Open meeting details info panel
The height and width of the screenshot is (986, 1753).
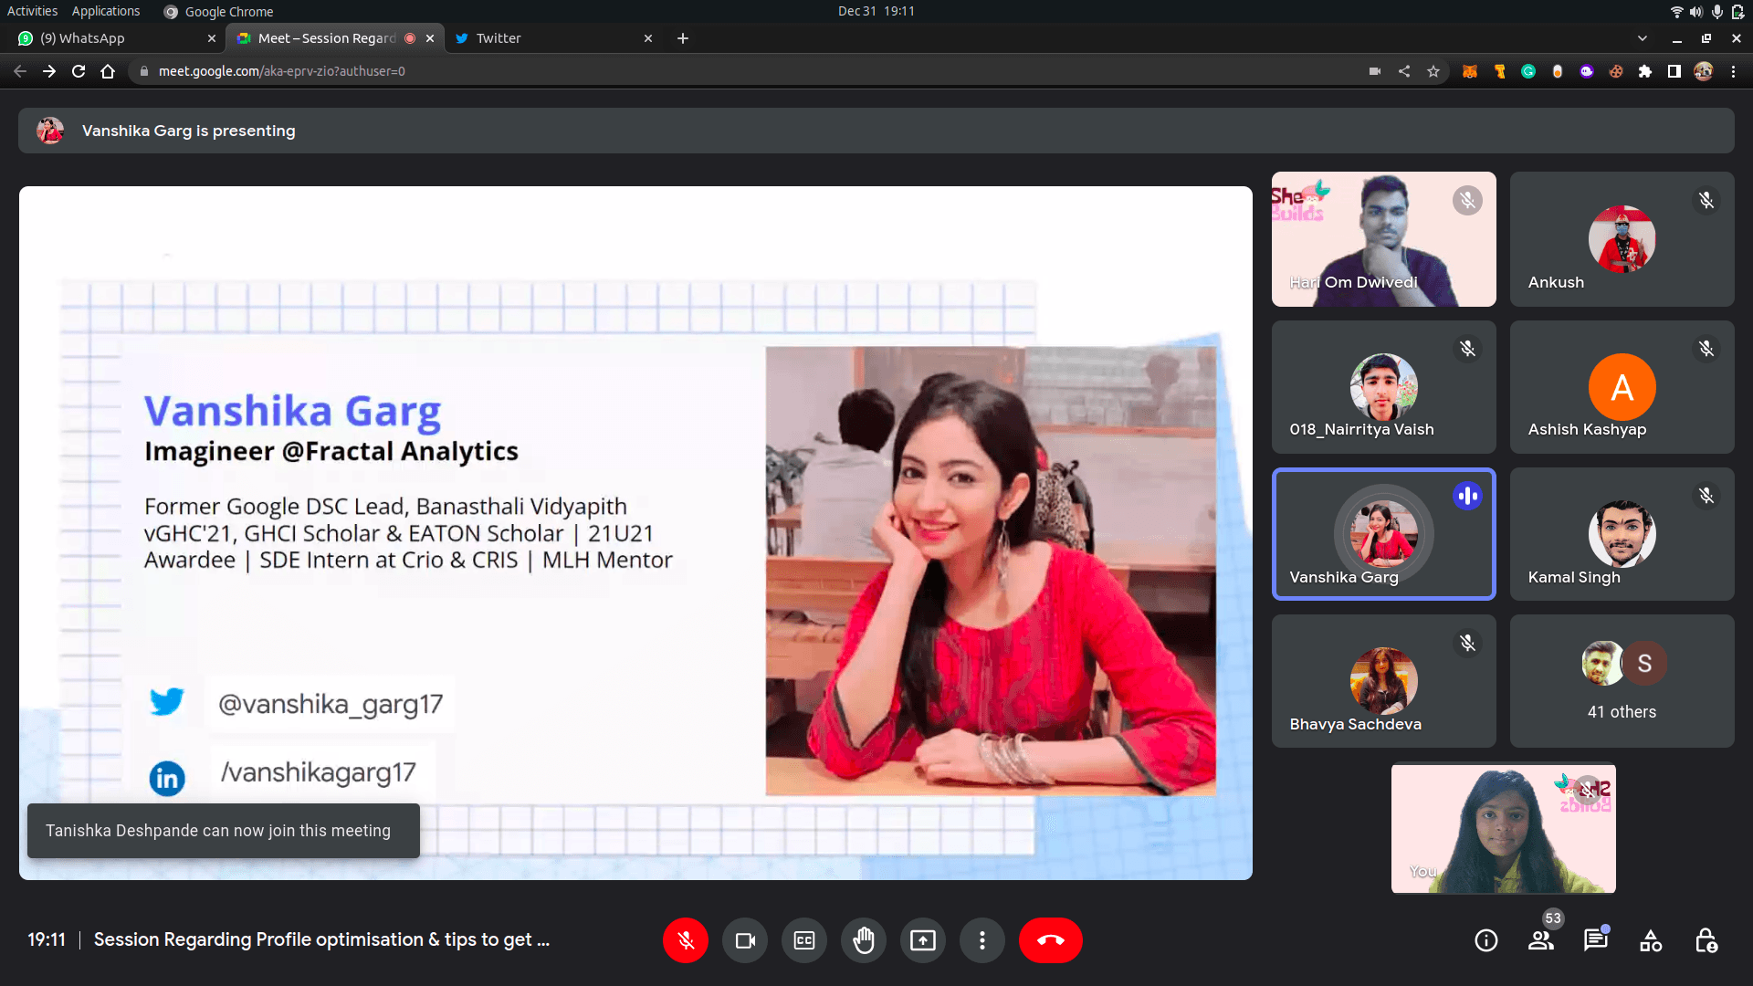pos(1486,940)
